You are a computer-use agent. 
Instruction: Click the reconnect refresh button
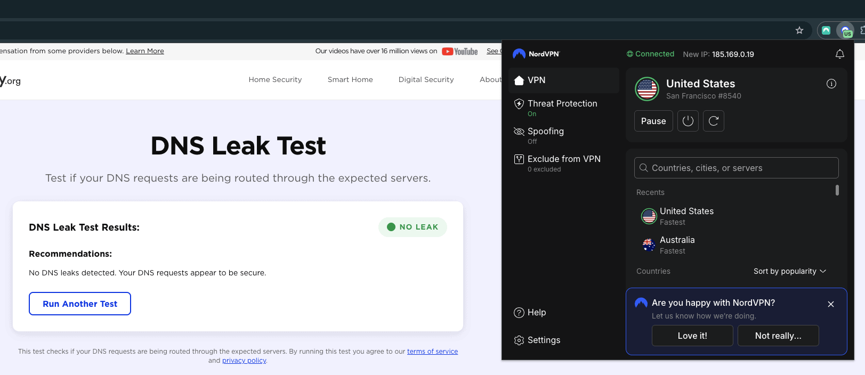(714, 121)
